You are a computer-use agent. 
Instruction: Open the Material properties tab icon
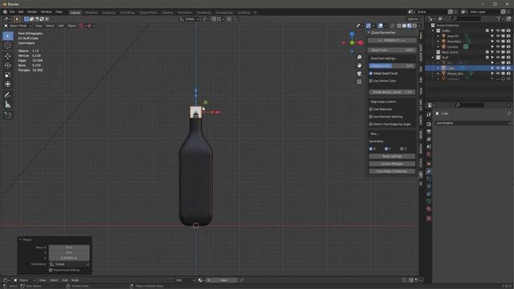(428, 209)
